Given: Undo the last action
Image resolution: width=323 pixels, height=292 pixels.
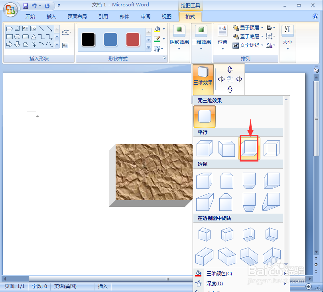Looking at the screenshot, I should coord(34,6).
